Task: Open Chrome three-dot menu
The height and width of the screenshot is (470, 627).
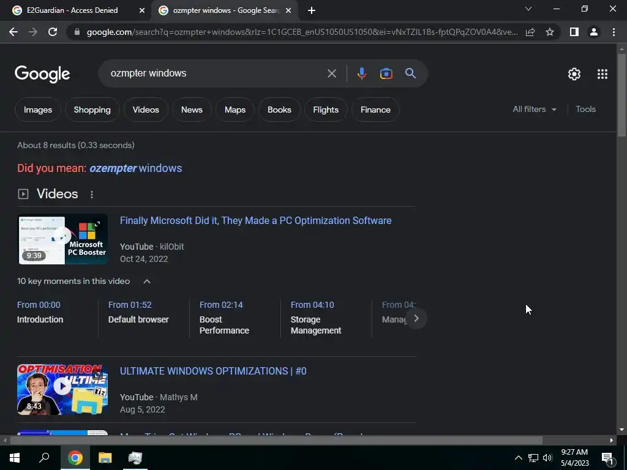Action: pos(614,32)
